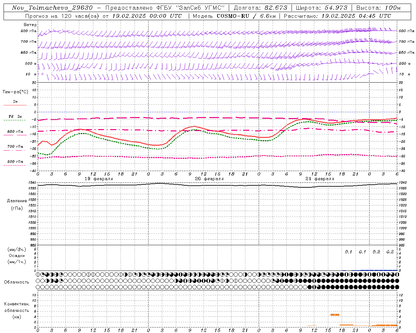Click '850 гПа' entry in temperature legend
416x333 pixels.
click(x=15, y=132)
